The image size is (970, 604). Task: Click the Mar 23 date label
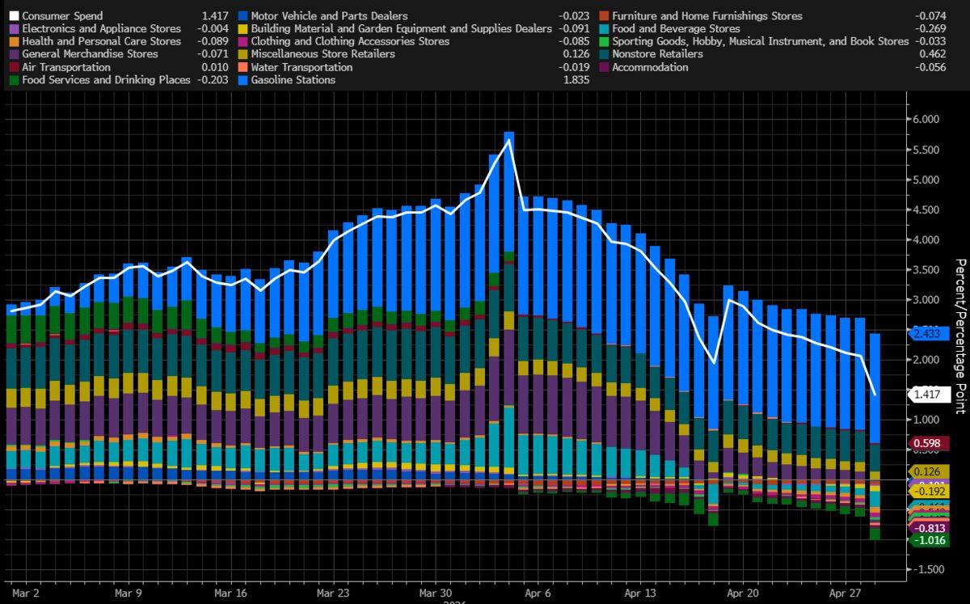coord(331,592)
